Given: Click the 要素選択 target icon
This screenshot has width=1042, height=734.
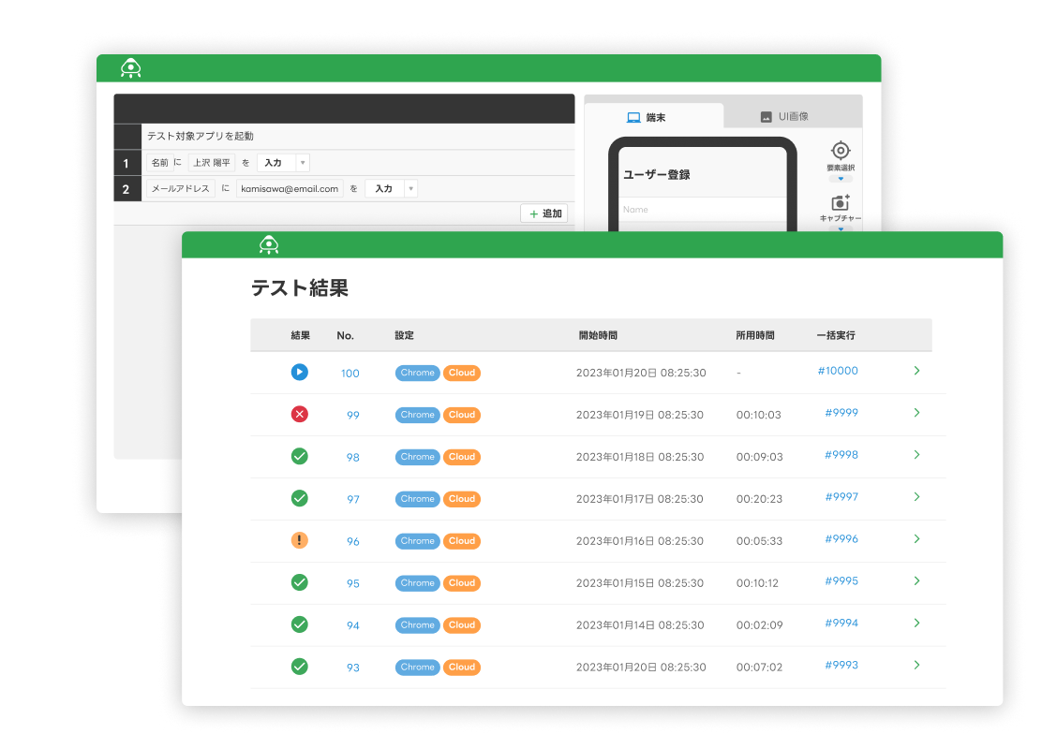Looking at the screenshot, I should (x=841, y=151).
